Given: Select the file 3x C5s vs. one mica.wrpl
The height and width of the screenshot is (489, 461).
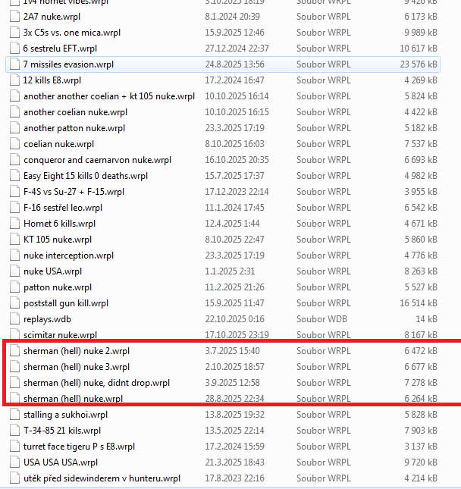Looking at the screenshot, I should pyautogui.click(x=72, y=33).
